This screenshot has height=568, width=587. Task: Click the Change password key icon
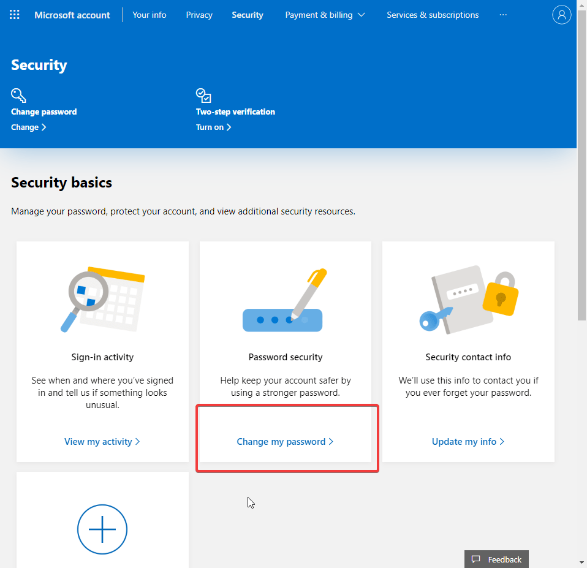(18, 95)
